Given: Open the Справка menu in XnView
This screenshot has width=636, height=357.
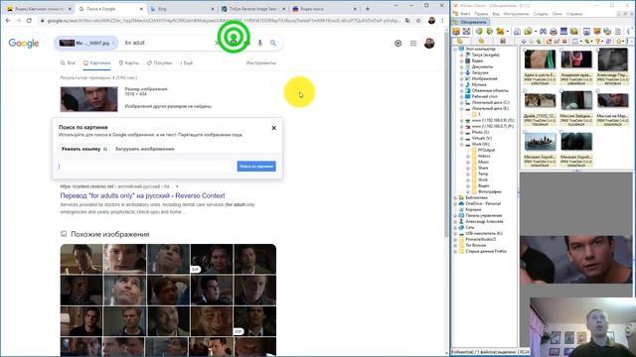Looking at the screenshot, I should coord(574,14).
